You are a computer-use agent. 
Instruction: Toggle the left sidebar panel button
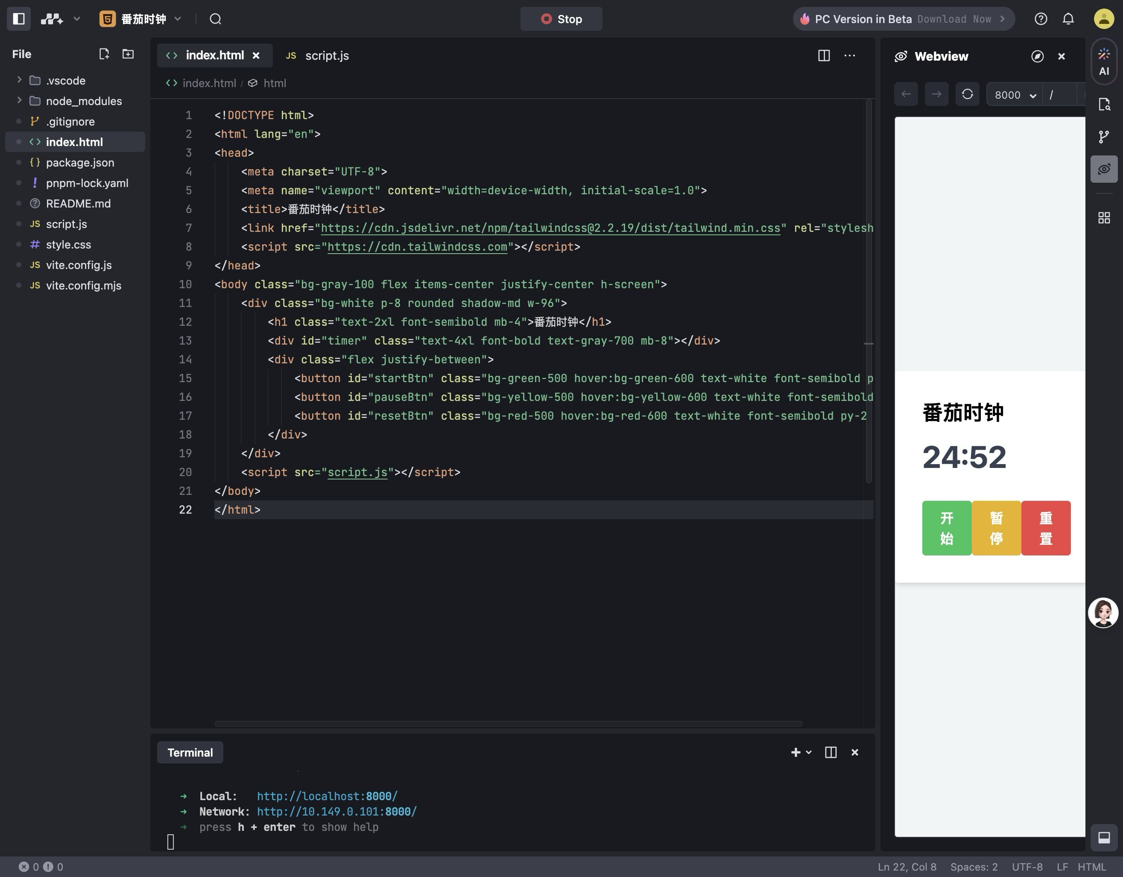click(19, 19)
